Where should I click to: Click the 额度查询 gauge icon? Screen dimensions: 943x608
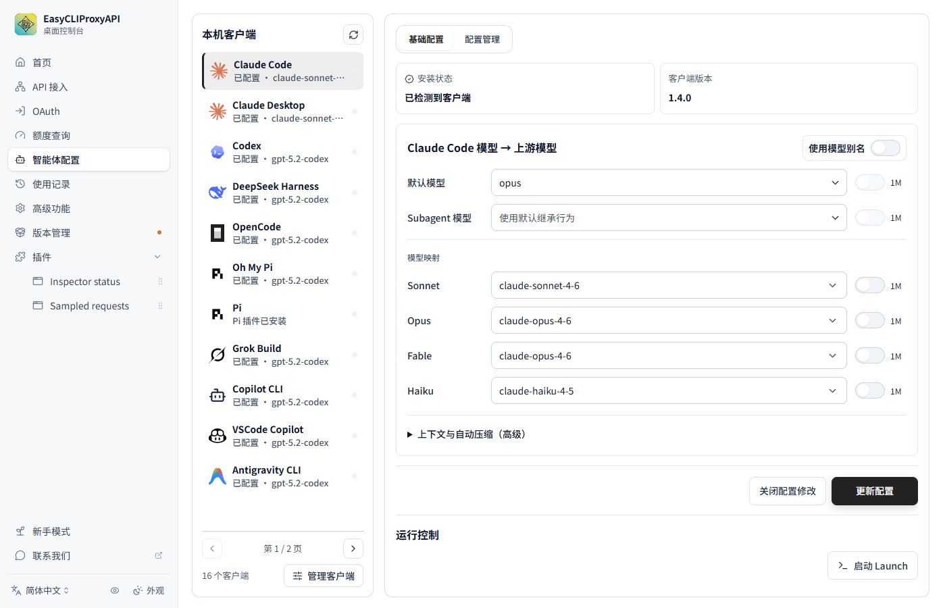coord(20,135)
